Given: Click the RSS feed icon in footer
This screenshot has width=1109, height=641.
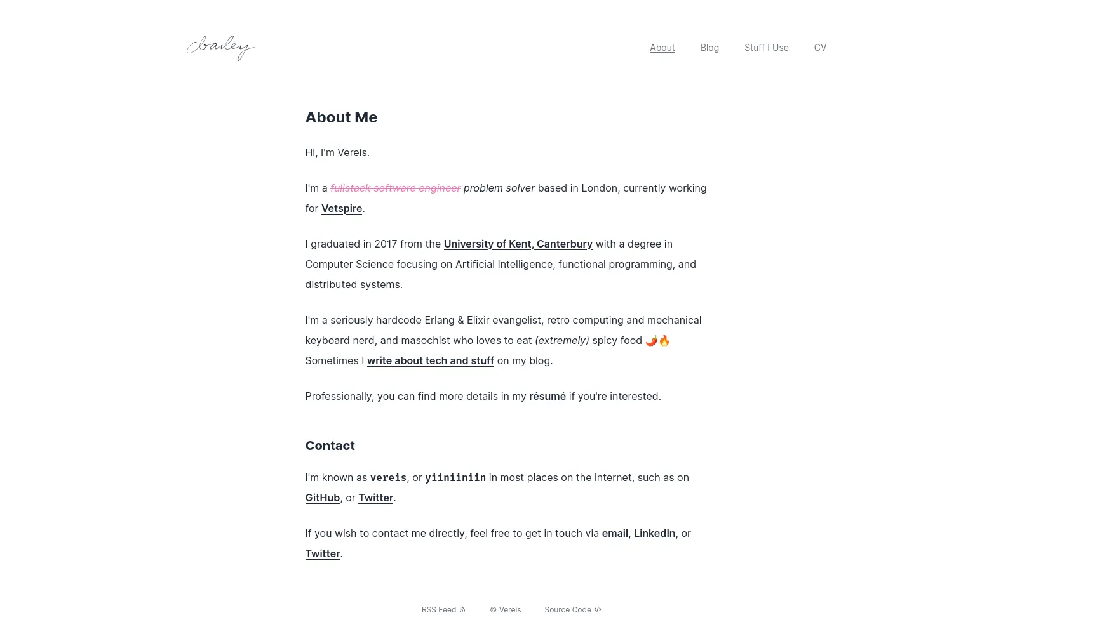Looking at the screenshot, I should (462, 609).
